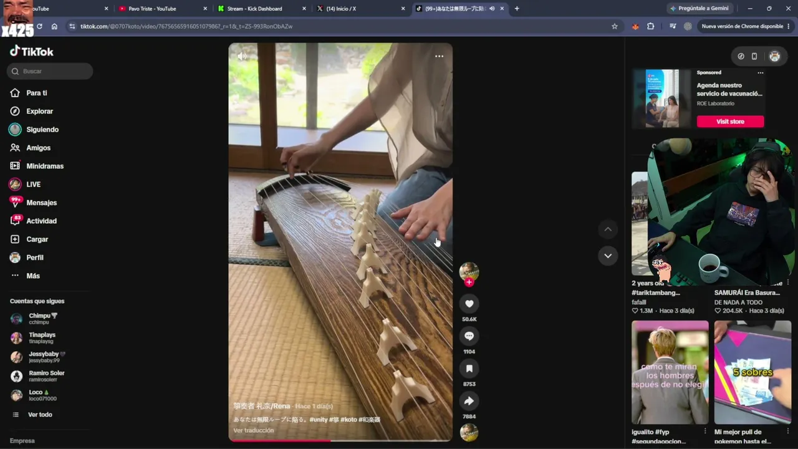Open the profile avatar at top right

point(774,56)
